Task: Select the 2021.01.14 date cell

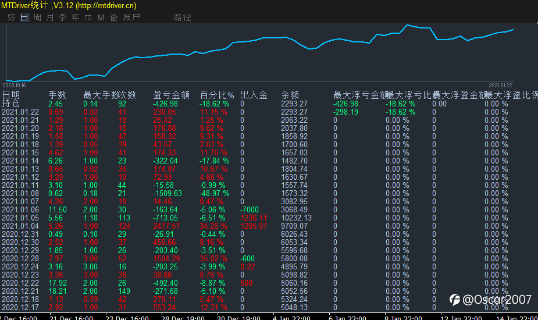Action: click(x=20, y=161)
